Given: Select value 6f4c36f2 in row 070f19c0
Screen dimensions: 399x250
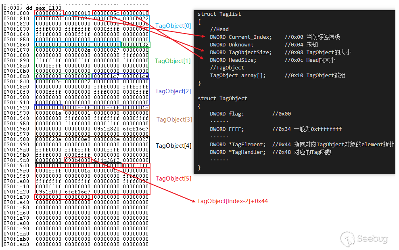Looking at the screenshot, I should 107,160.
